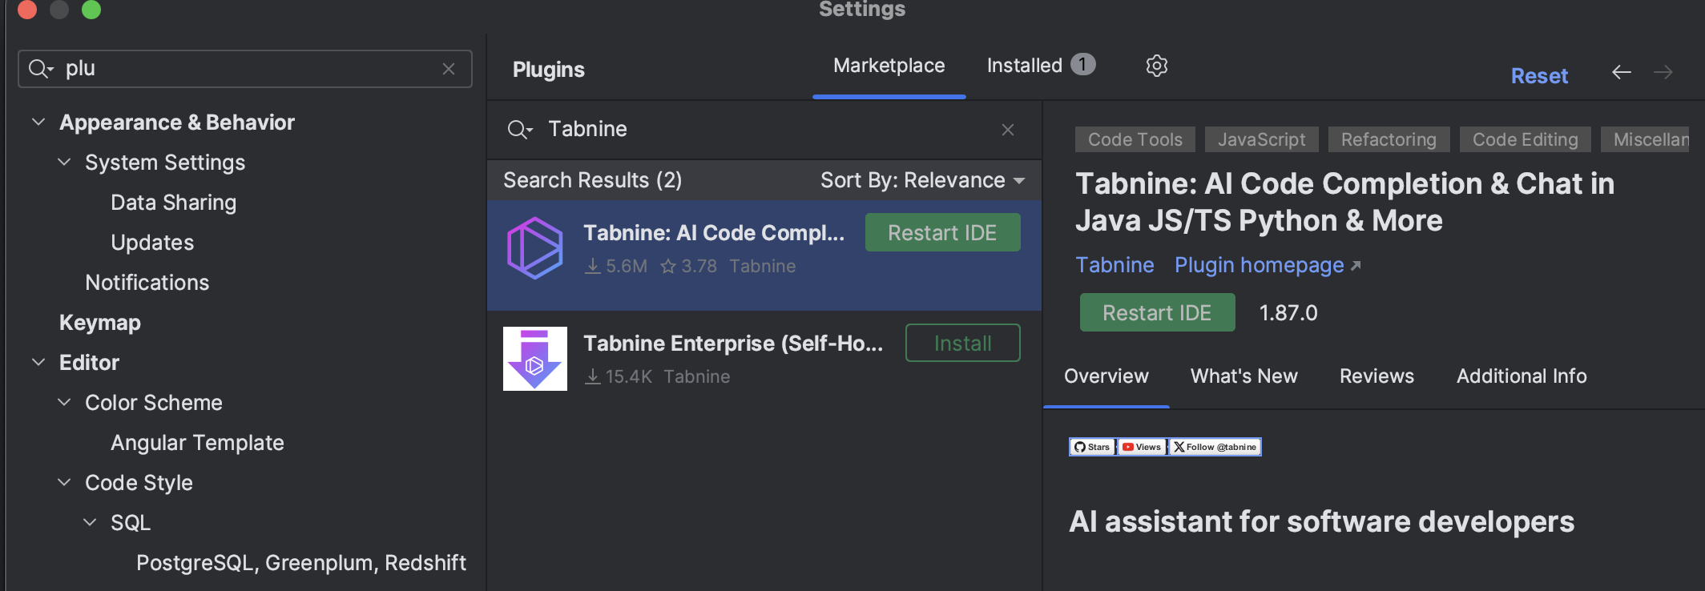Collapse the Editor section

click(x=38, y=362)
